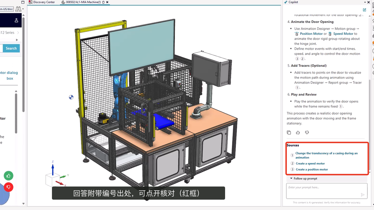
Task: Click the Search button in the help panel
Action: point(11,48)
